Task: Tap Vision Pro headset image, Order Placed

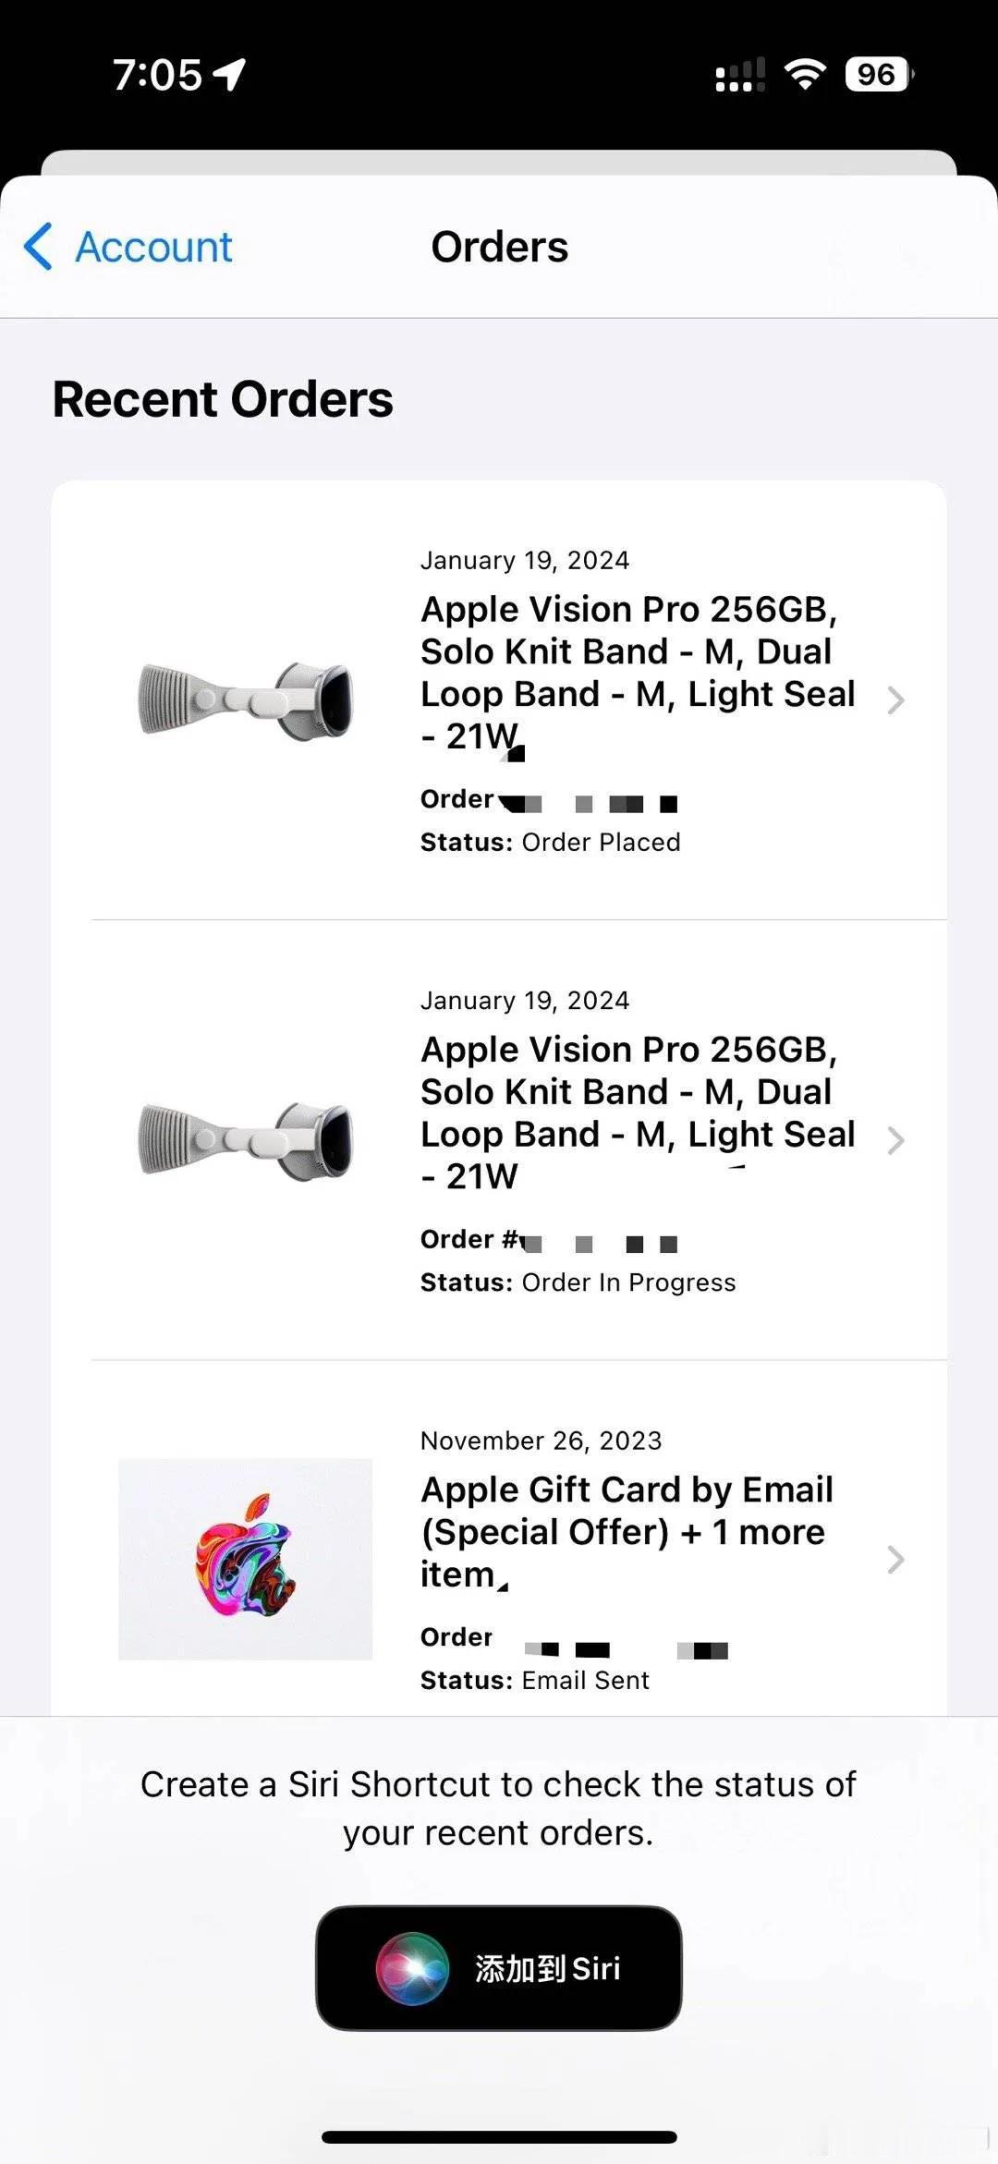Action: pyautogui.click(x=246, y=700)
